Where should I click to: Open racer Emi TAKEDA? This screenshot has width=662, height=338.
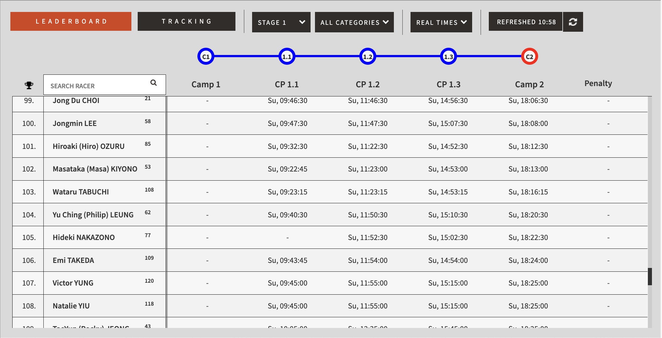[x=73, y=260]
